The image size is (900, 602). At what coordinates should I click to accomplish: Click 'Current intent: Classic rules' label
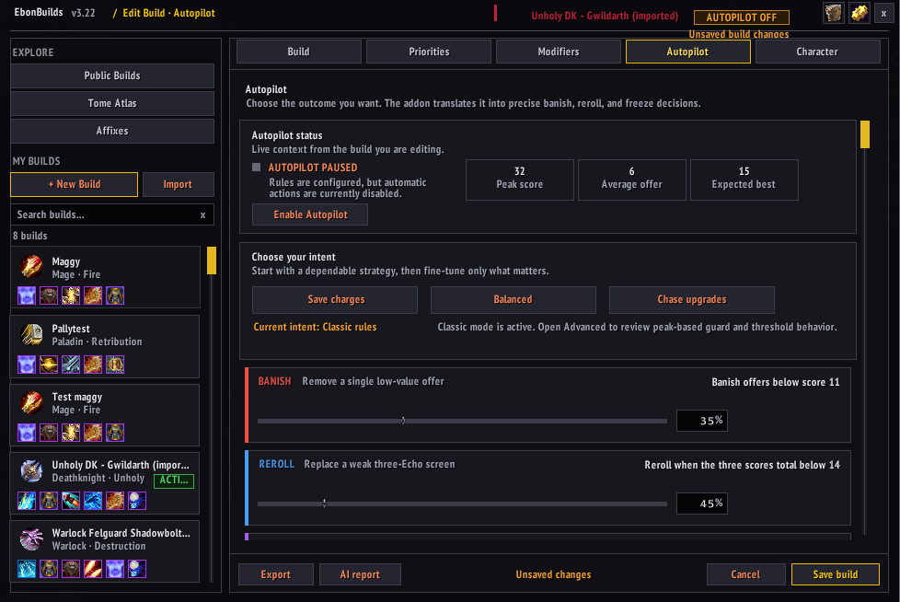(x=315, y=327)
